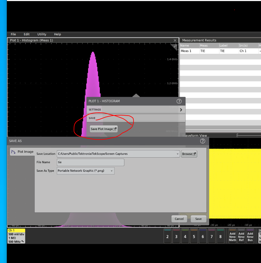Open help for Plot 1 Histogram panel
This screenshot has height=263, width=261.
[x=179, y=101]
